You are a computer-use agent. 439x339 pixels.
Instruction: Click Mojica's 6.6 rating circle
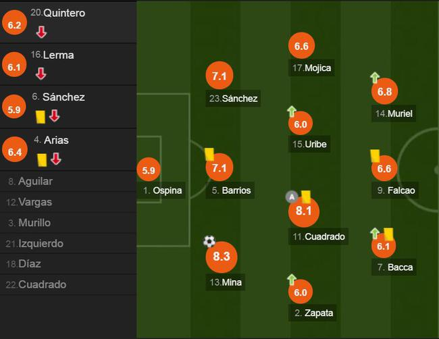pos(301,47)
